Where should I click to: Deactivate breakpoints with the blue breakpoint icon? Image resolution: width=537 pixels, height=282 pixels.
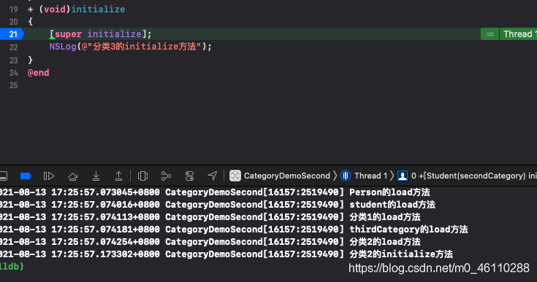(26, 176)
